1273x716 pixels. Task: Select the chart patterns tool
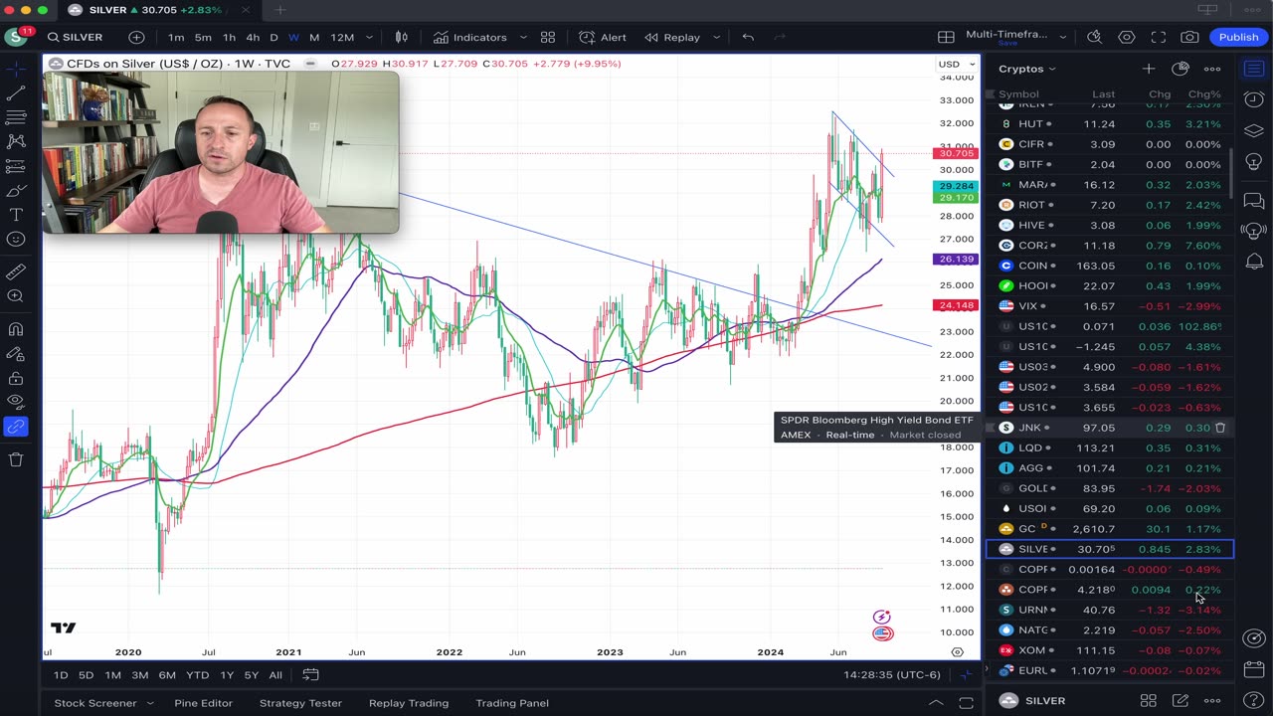16,142
